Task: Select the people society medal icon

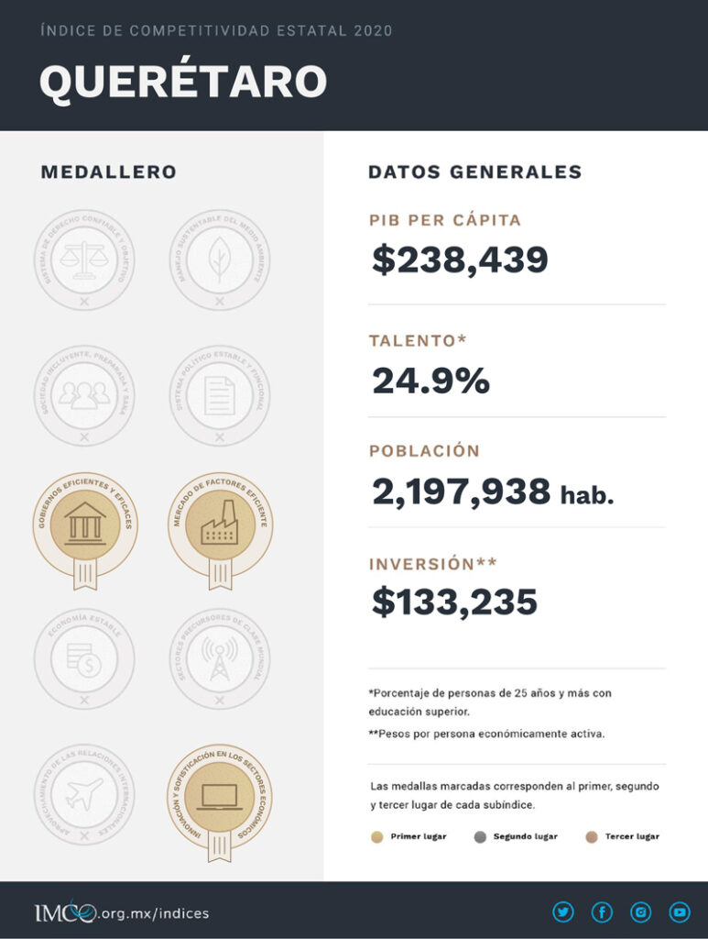Action: tap(84, 395)
